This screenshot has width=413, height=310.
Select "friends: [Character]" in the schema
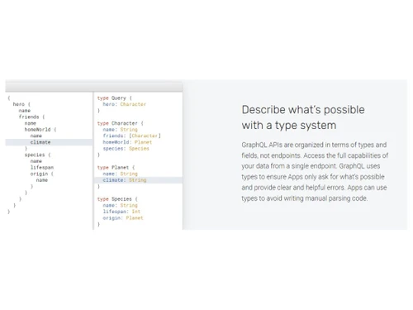pos(131,136)
